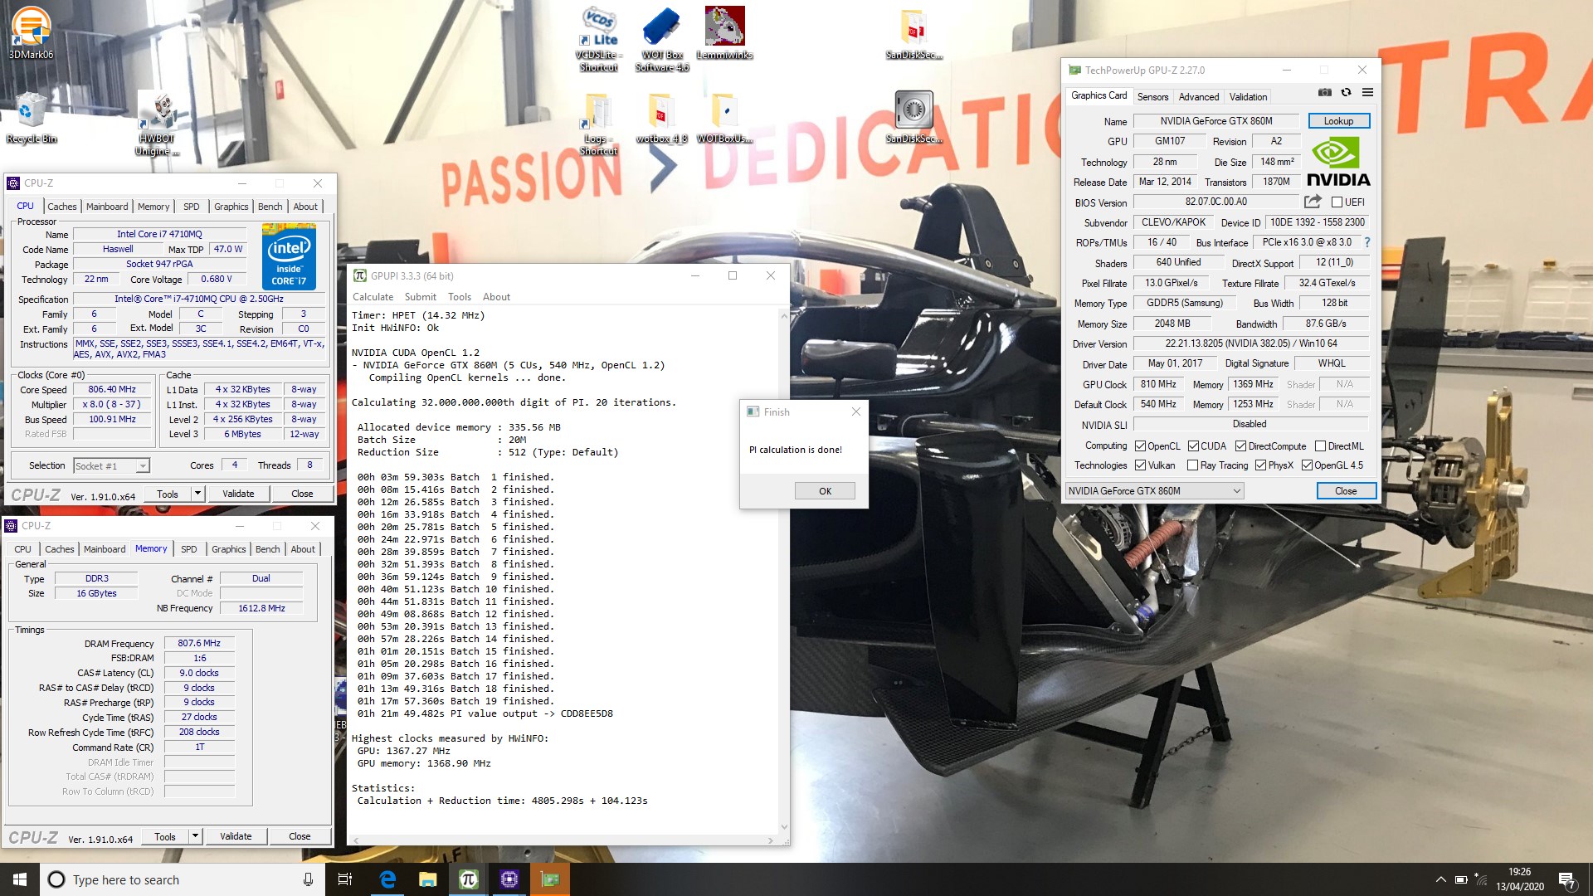Toggle the UEFI checkbox in GPU-Z
This screenshot has width=1593, height=896.
(x=1337, y=202)
